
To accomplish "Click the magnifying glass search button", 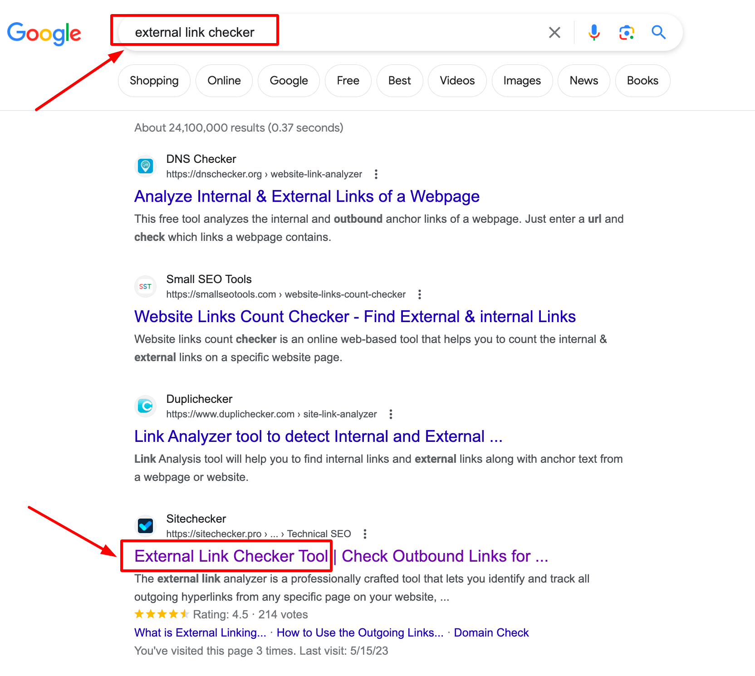I will click(x=658, y=32).
